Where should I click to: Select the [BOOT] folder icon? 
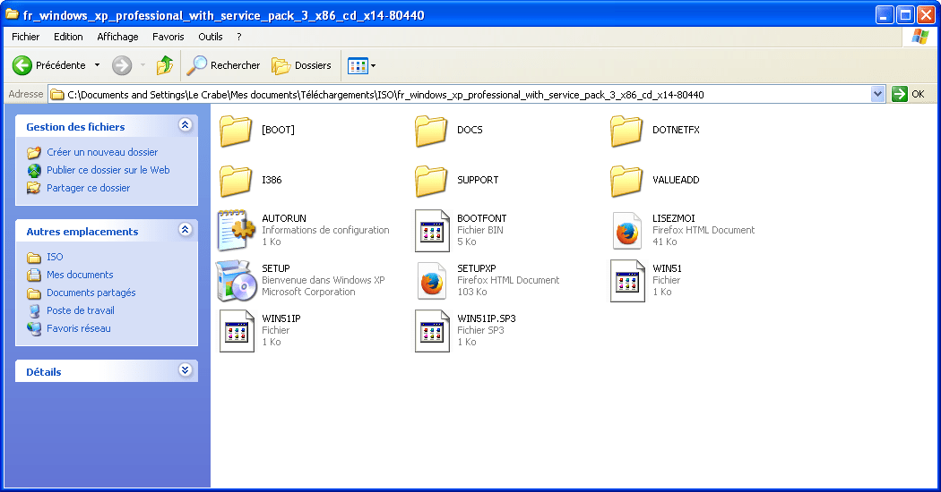pos(235,131)
